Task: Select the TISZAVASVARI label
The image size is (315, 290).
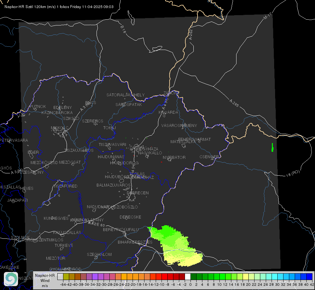Action: (113, 144)
